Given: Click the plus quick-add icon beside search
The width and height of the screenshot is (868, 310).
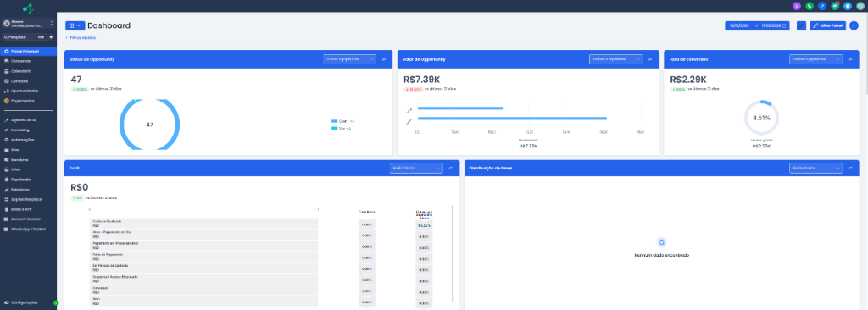Looking at the screenshot, I should (51, 37).
